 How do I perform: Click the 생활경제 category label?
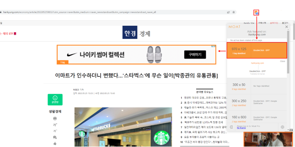click(55, 112)
